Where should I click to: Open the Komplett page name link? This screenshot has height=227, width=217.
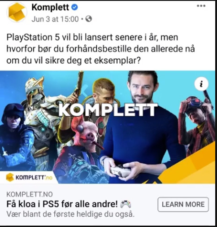click(50, 7)
